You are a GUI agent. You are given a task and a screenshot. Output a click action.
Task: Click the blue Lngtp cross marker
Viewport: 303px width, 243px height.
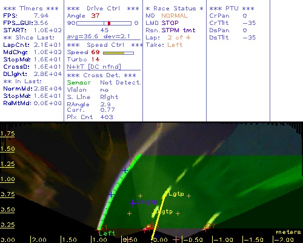point(133,203)
